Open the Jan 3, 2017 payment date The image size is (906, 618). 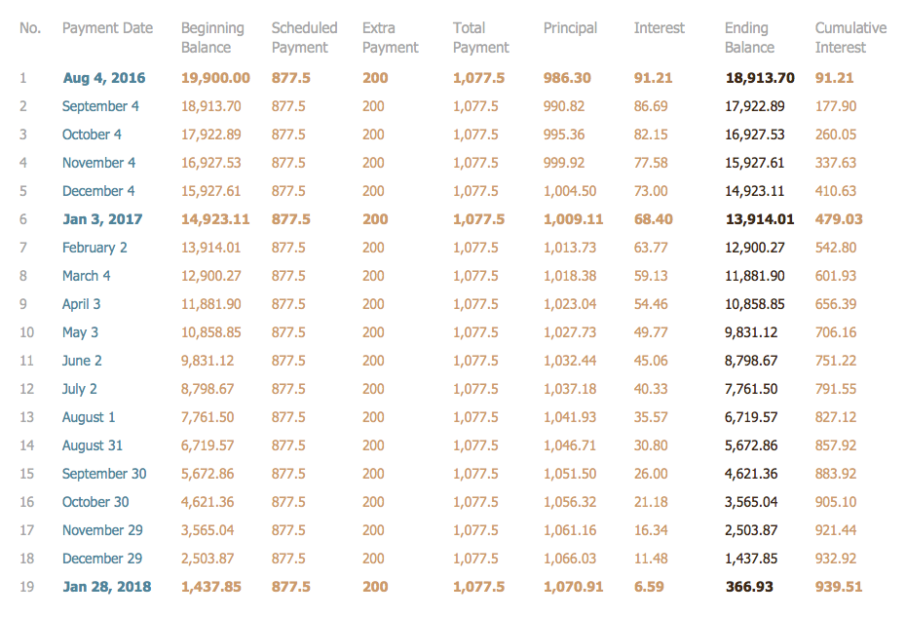pyautogui.click(x=104, y=219)
